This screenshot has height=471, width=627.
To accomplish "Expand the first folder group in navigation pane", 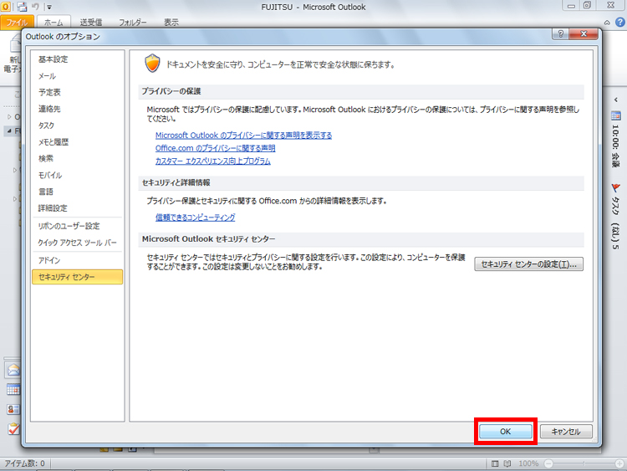I will click(9, 117).
